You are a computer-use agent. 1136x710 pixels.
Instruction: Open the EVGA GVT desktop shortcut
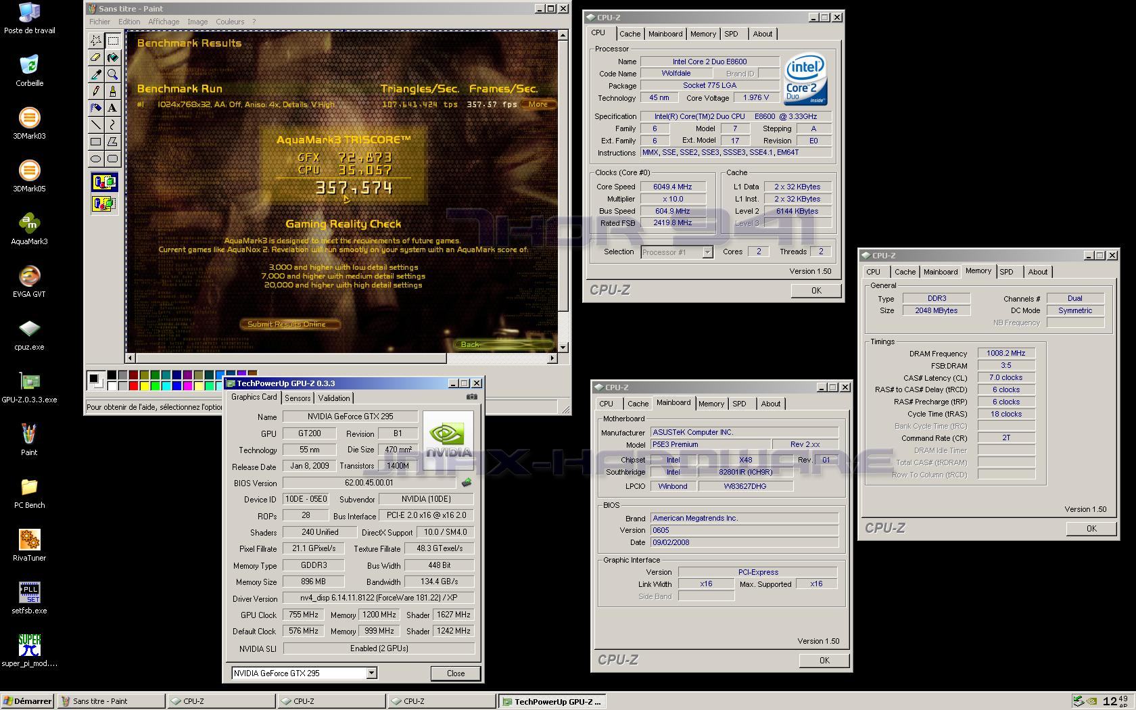(29, 282)
